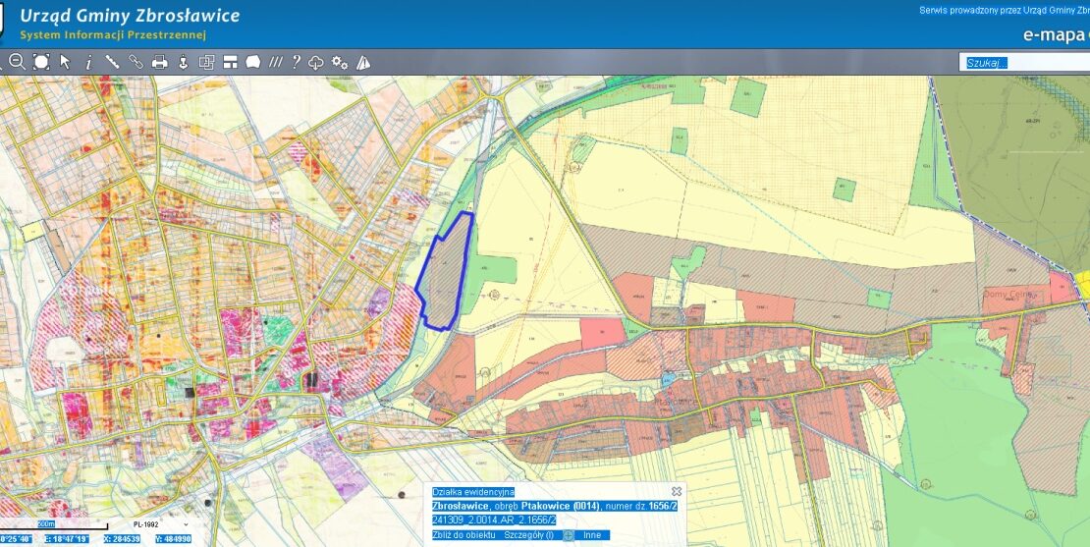This screenshot has width=1090, height=547.
Task: Open the cloud download tool
Action: pyautogui.click(x=316, y=62)
